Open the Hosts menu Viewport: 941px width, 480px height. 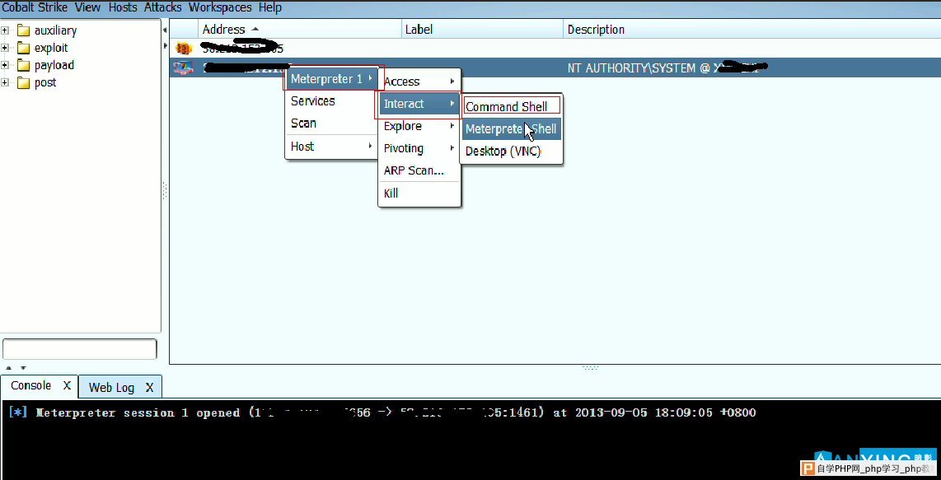pos(123,7)
